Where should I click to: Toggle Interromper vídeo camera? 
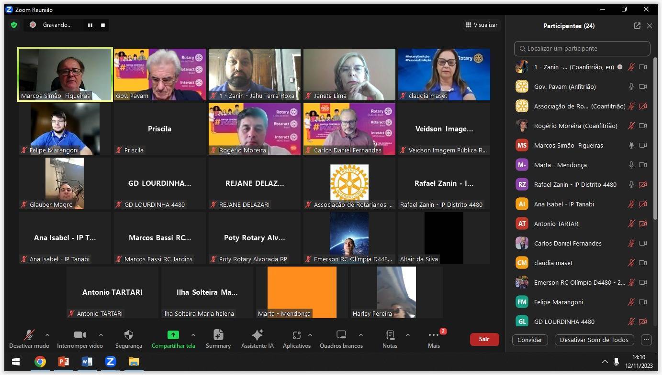click(80, 335)
